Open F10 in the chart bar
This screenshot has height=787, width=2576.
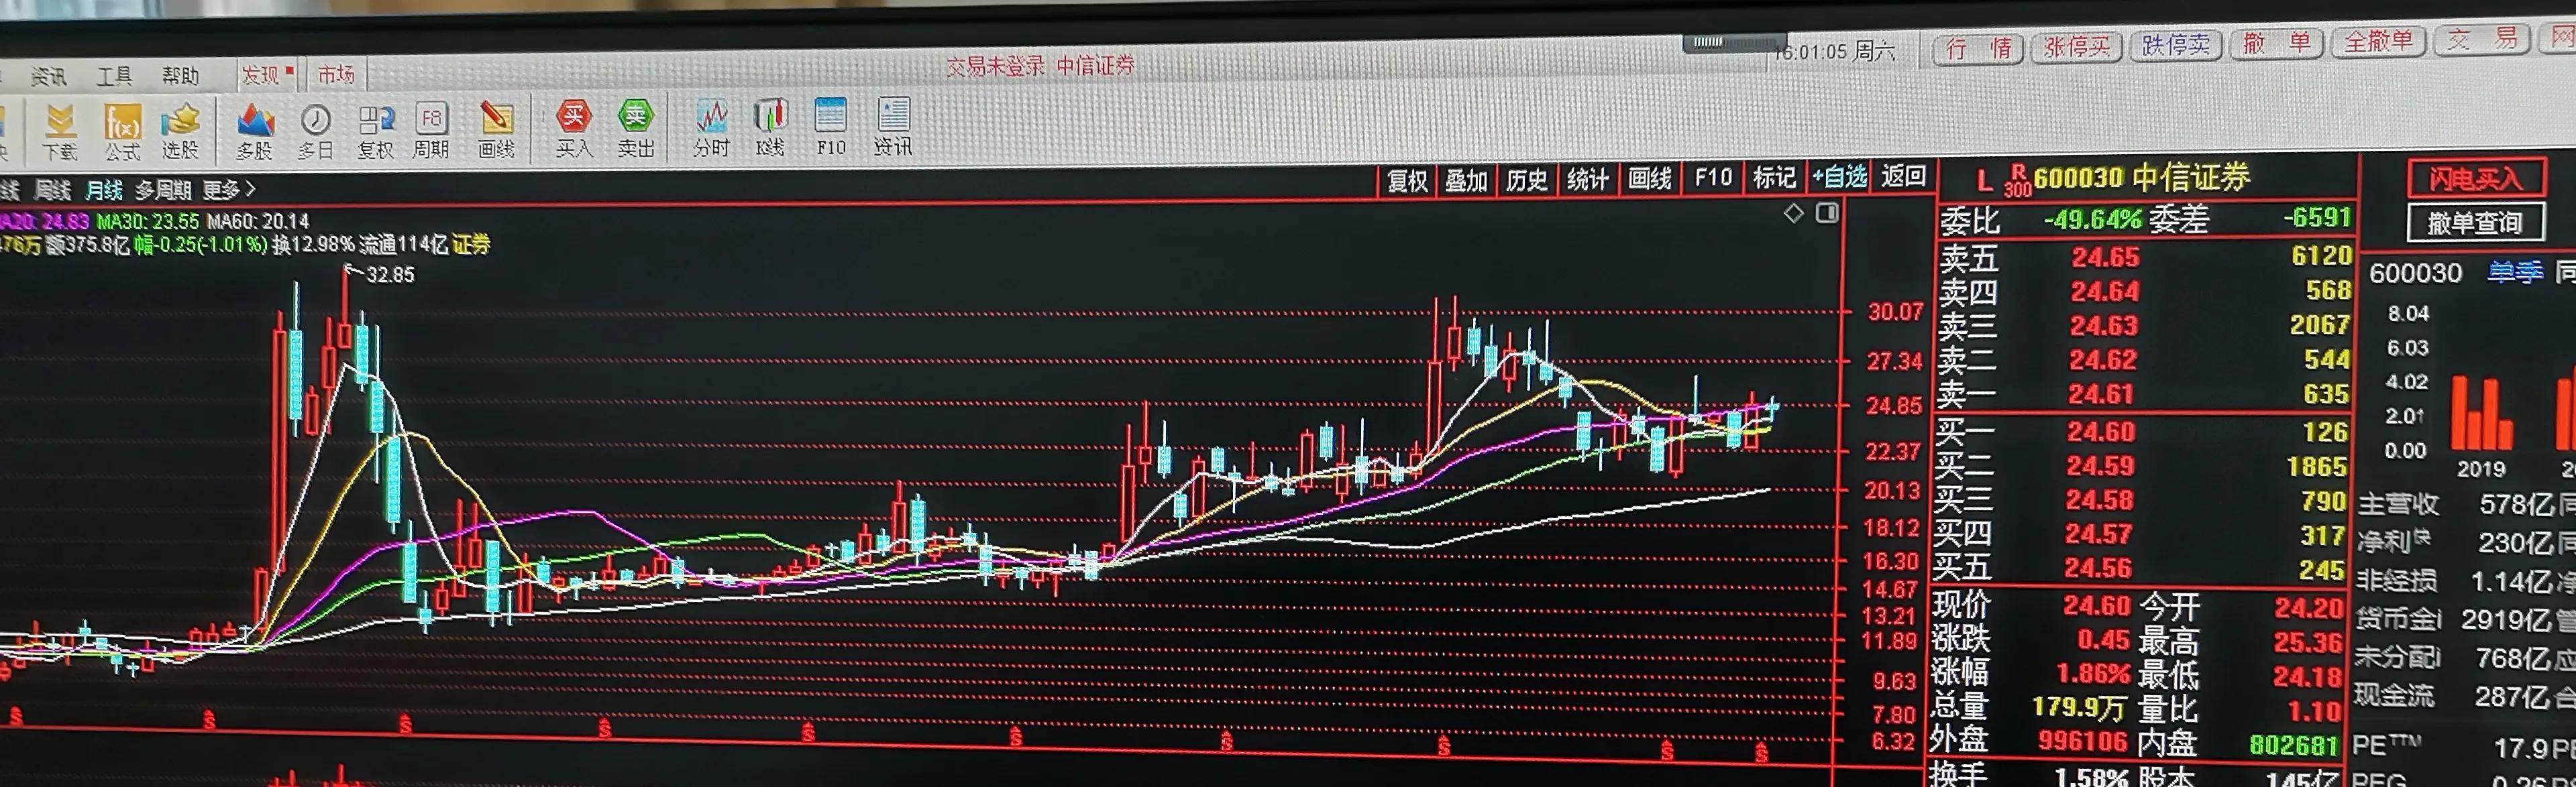(x=1713, y=178)
